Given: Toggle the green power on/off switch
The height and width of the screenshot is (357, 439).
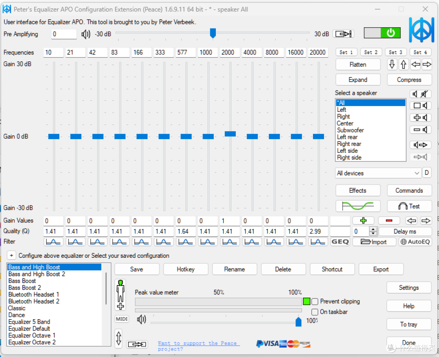Looking at the screenshot, I should tap(382, 33).
